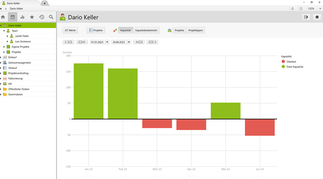Open the bar chart statistics icon
Image resolution: width=323 pixels, height=179 pixels.
click(x=22, y=17)
